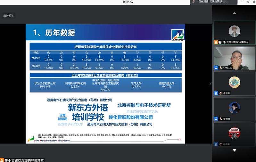The width and height of the screenshot is (256, 162).
Task: Click 培训学校 in the word cloud
Action: [88, 117]
